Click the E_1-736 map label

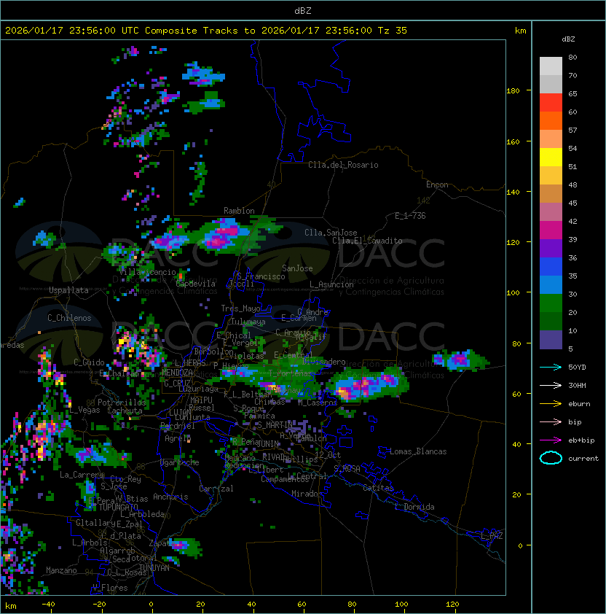pyautogui.click(x=410, y=216)
